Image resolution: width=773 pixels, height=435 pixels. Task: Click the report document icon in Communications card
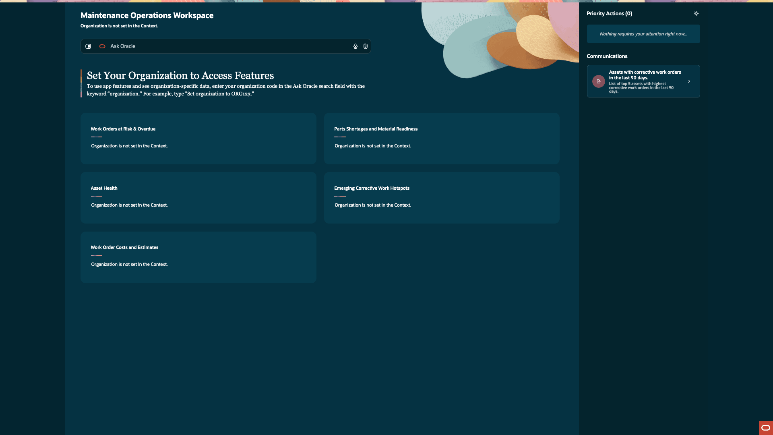pyautogui.click(x=598, y=81)
